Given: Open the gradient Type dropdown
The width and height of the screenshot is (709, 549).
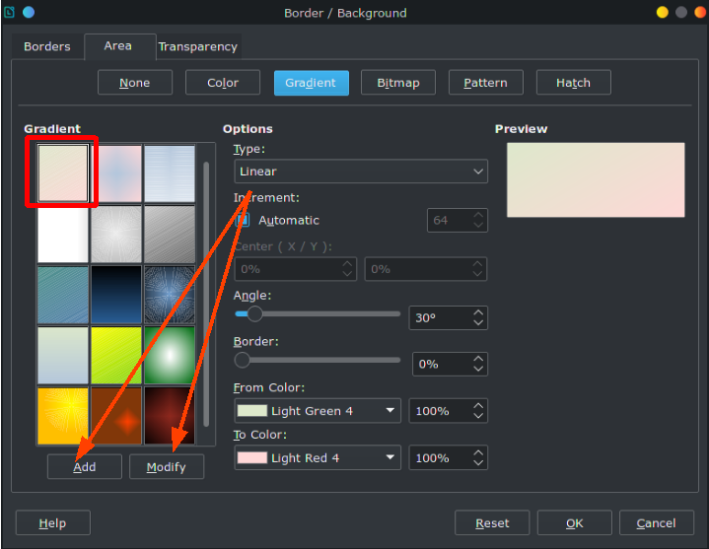Looking at the screenshot, I should 361,172.
